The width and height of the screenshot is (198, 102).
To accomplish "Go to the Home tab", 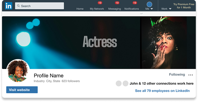I will (x=80, y=9).
